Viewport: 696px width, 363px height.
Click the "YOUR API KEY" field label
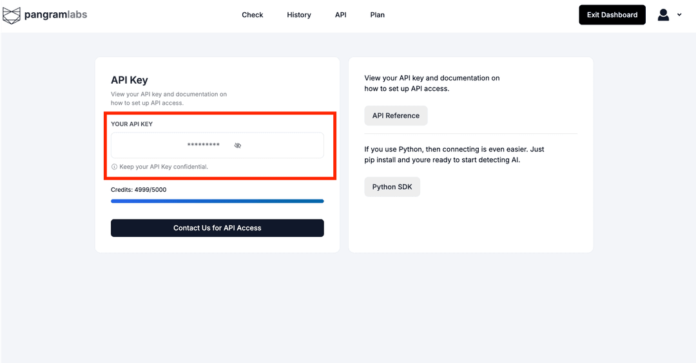(x=131, y=124)
